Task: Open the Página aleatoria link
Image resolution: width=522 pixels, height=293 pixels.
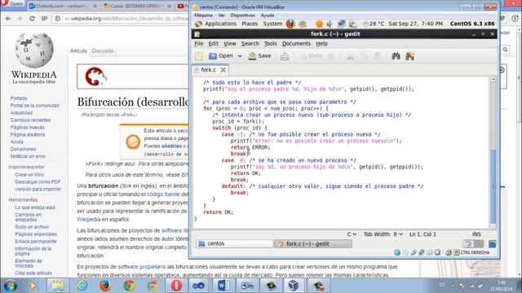Action: pos(27,134)
